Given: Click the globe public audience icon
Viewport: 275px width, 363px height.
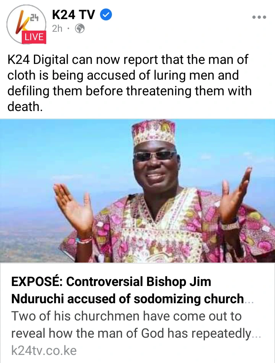Looking at the screenshot, I should (80, 29).
